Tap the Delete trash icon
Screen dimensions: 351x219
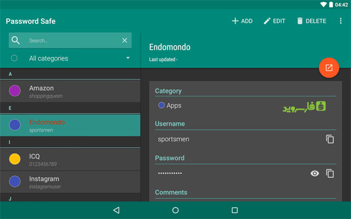[300, 21]
